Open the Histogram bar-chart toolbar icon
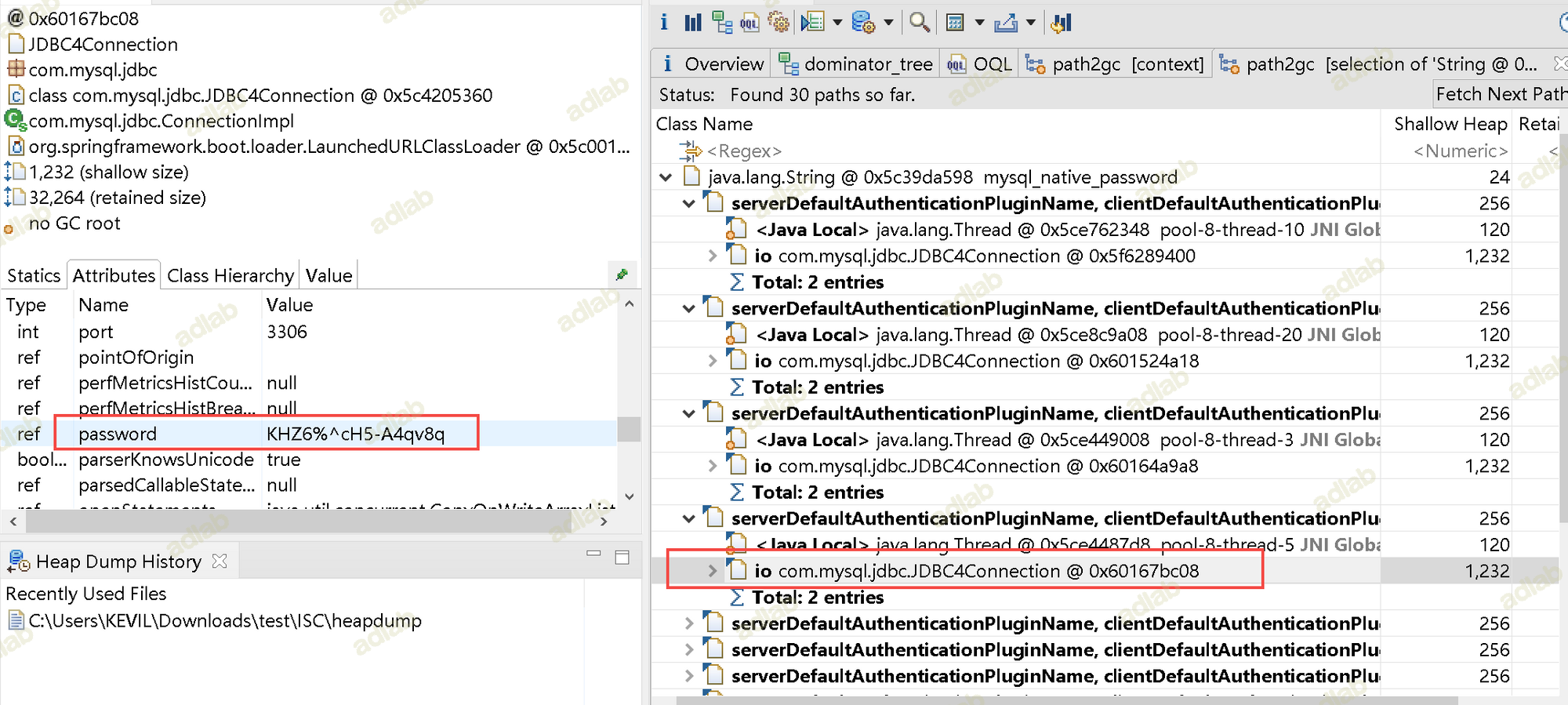The image size is (1568, 705). point(693,22)
